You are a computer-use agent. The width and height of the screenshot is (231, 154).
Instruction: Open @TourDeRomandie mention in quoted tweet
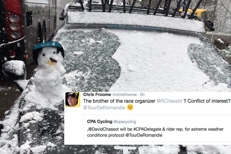click(x=144, y=135)
